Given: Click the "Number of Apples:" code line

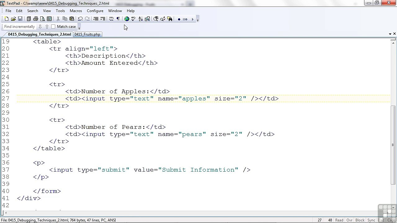Looking at the screenshot, I should point(118,91).
